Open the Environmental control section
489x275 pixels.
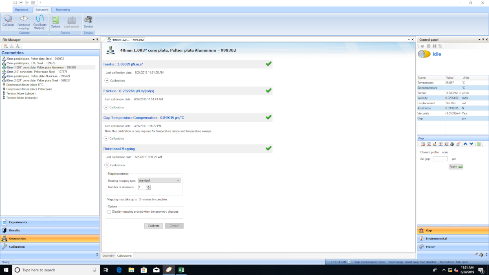(x=453, y=238)
